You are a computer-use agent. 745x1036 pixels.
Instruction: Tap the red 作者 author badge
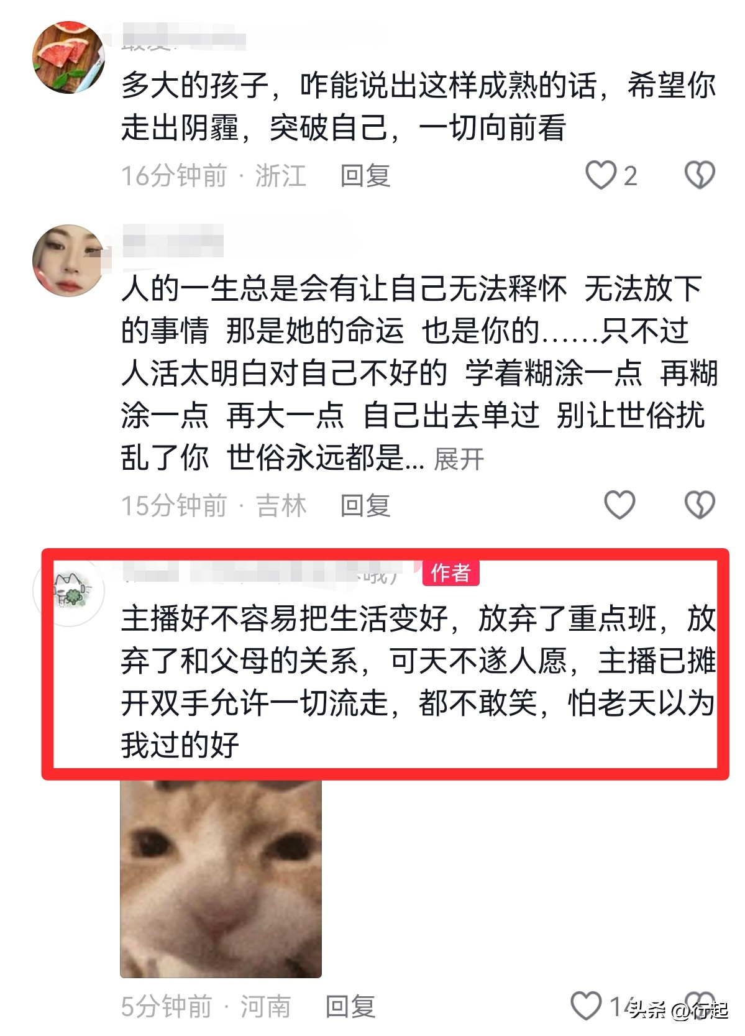pos(451,573)
